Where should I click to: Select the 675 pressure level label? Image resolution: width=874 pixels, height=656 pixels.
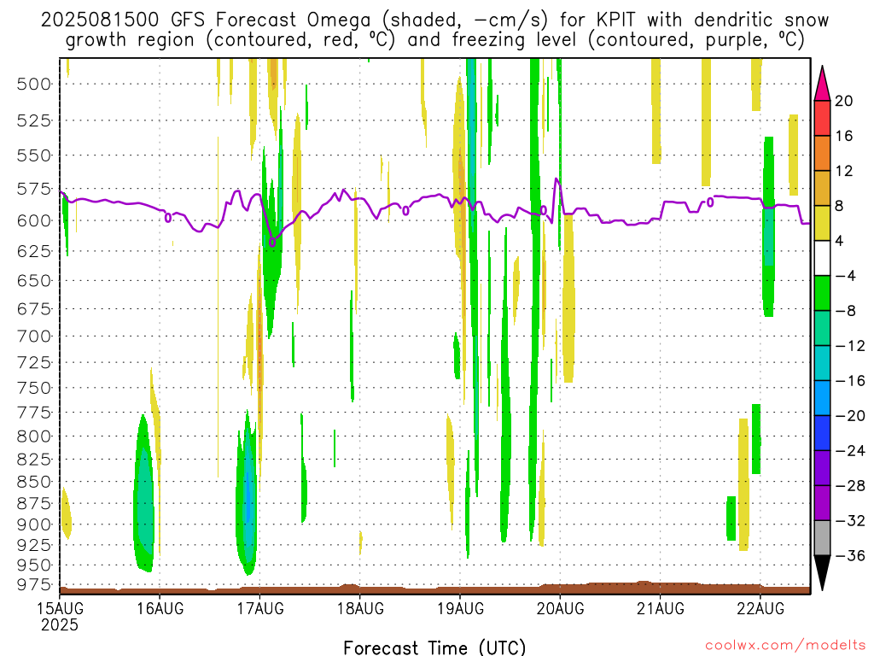33,309
